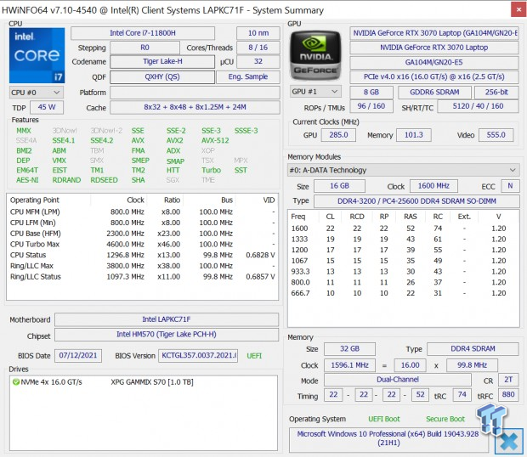Viewport: 527px width, 457px height.
Task: Click the module clock 1600 MHz field
Action: tap(433, 186)
